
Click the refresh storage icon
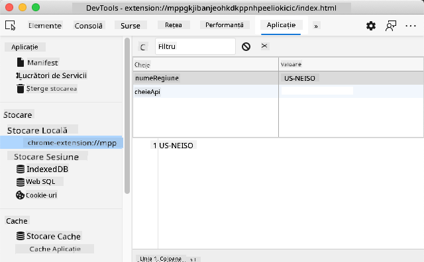143,47
